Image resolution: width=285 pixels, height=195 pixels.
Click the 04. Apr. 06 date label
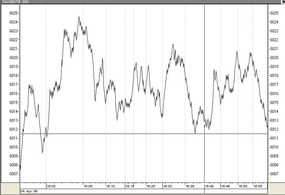pyautogui.click(x=29, y=191)
